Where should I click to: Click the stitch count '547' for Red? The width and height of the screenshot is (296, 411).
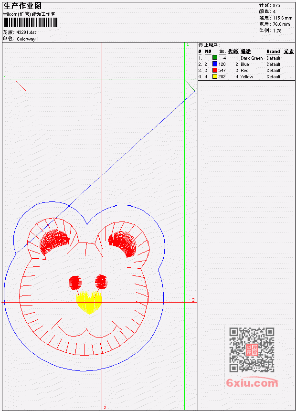222,71
